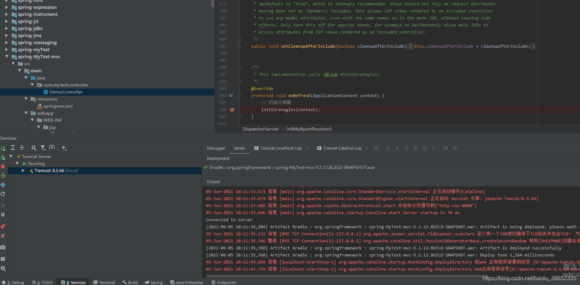Expand the spring-expression module
Screen dimensions: 580x285
7,7
